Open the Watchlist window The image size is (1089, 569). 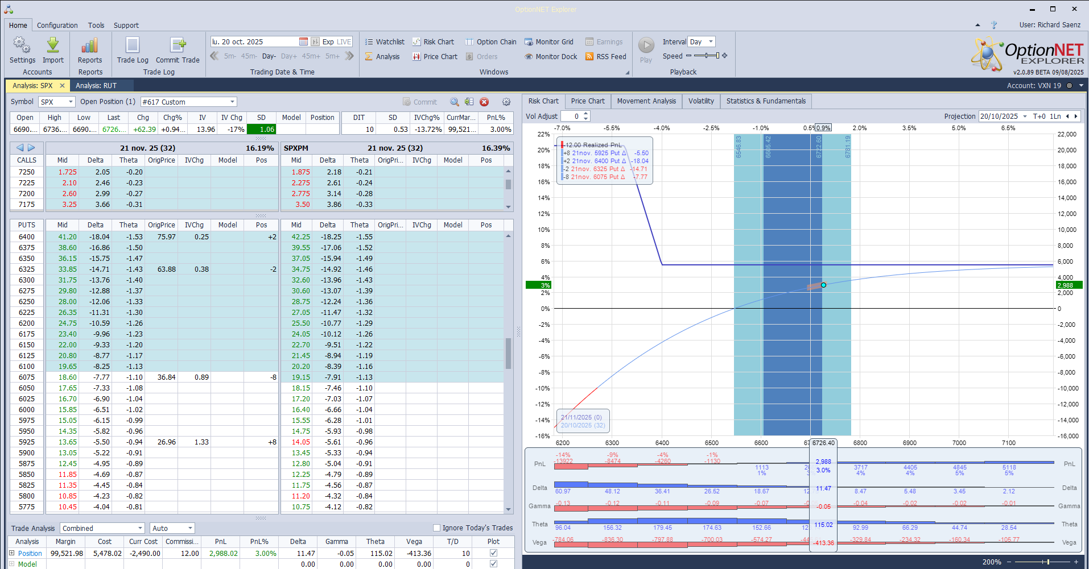(x=385, y=41)
